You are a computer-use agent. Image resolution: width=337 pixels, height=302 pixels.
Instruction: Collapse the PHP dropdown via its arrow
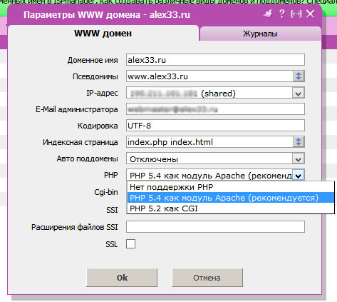[x=299, y=176]
